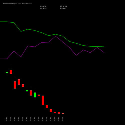Click the close value C: 0.70
Viewport: 125px width, 125px height.
[43, 6]
